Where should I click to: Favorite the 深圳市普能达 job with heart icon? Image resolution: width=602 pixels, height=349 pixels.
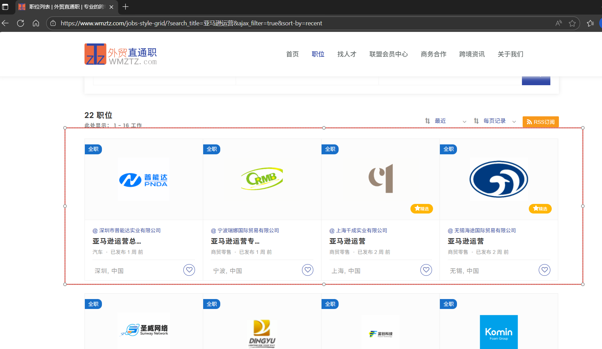pyautogui.click(x=189, y=270)
